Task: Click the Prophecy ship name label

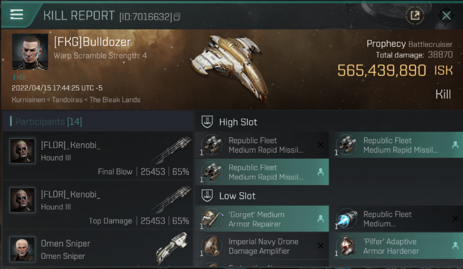Action: coord(386,44)
